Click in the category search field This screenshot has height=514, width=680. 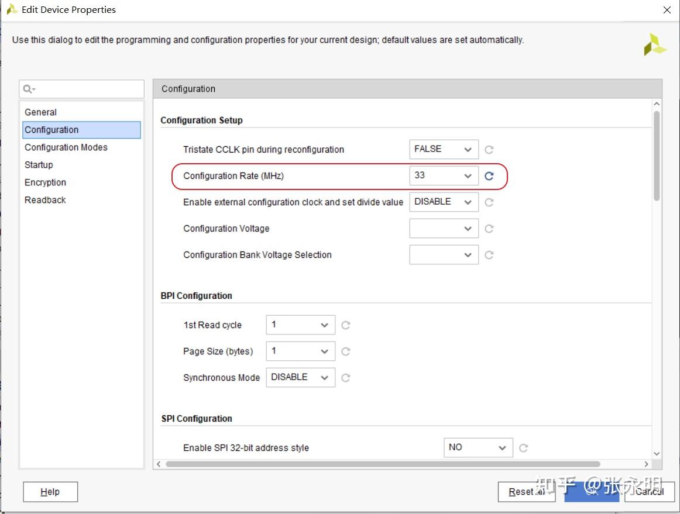coord(88,89)
